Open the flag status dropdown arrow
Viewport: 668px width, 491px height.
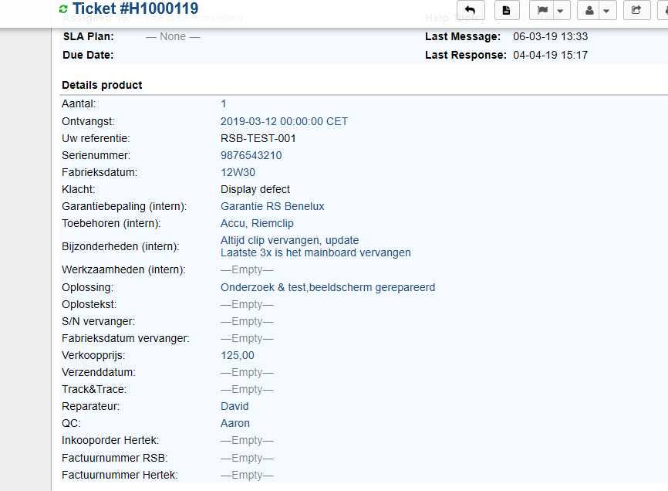(561, 10)
